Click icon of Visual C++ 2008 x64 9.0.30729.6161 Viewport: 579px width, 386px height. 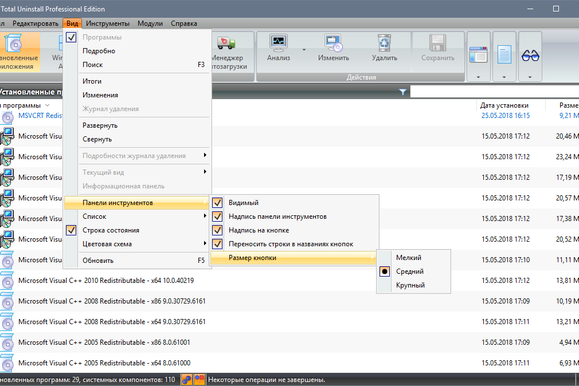click(x=7, y=322)
